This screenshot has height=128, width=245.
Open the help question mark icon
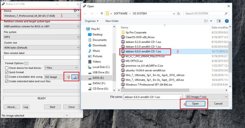(x=227, y=21)
